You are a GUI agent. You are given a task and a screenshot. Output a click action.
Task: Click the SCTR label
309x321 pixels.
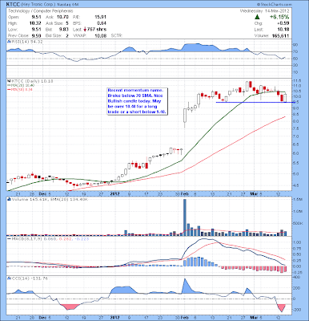click(x=116, y=35)
